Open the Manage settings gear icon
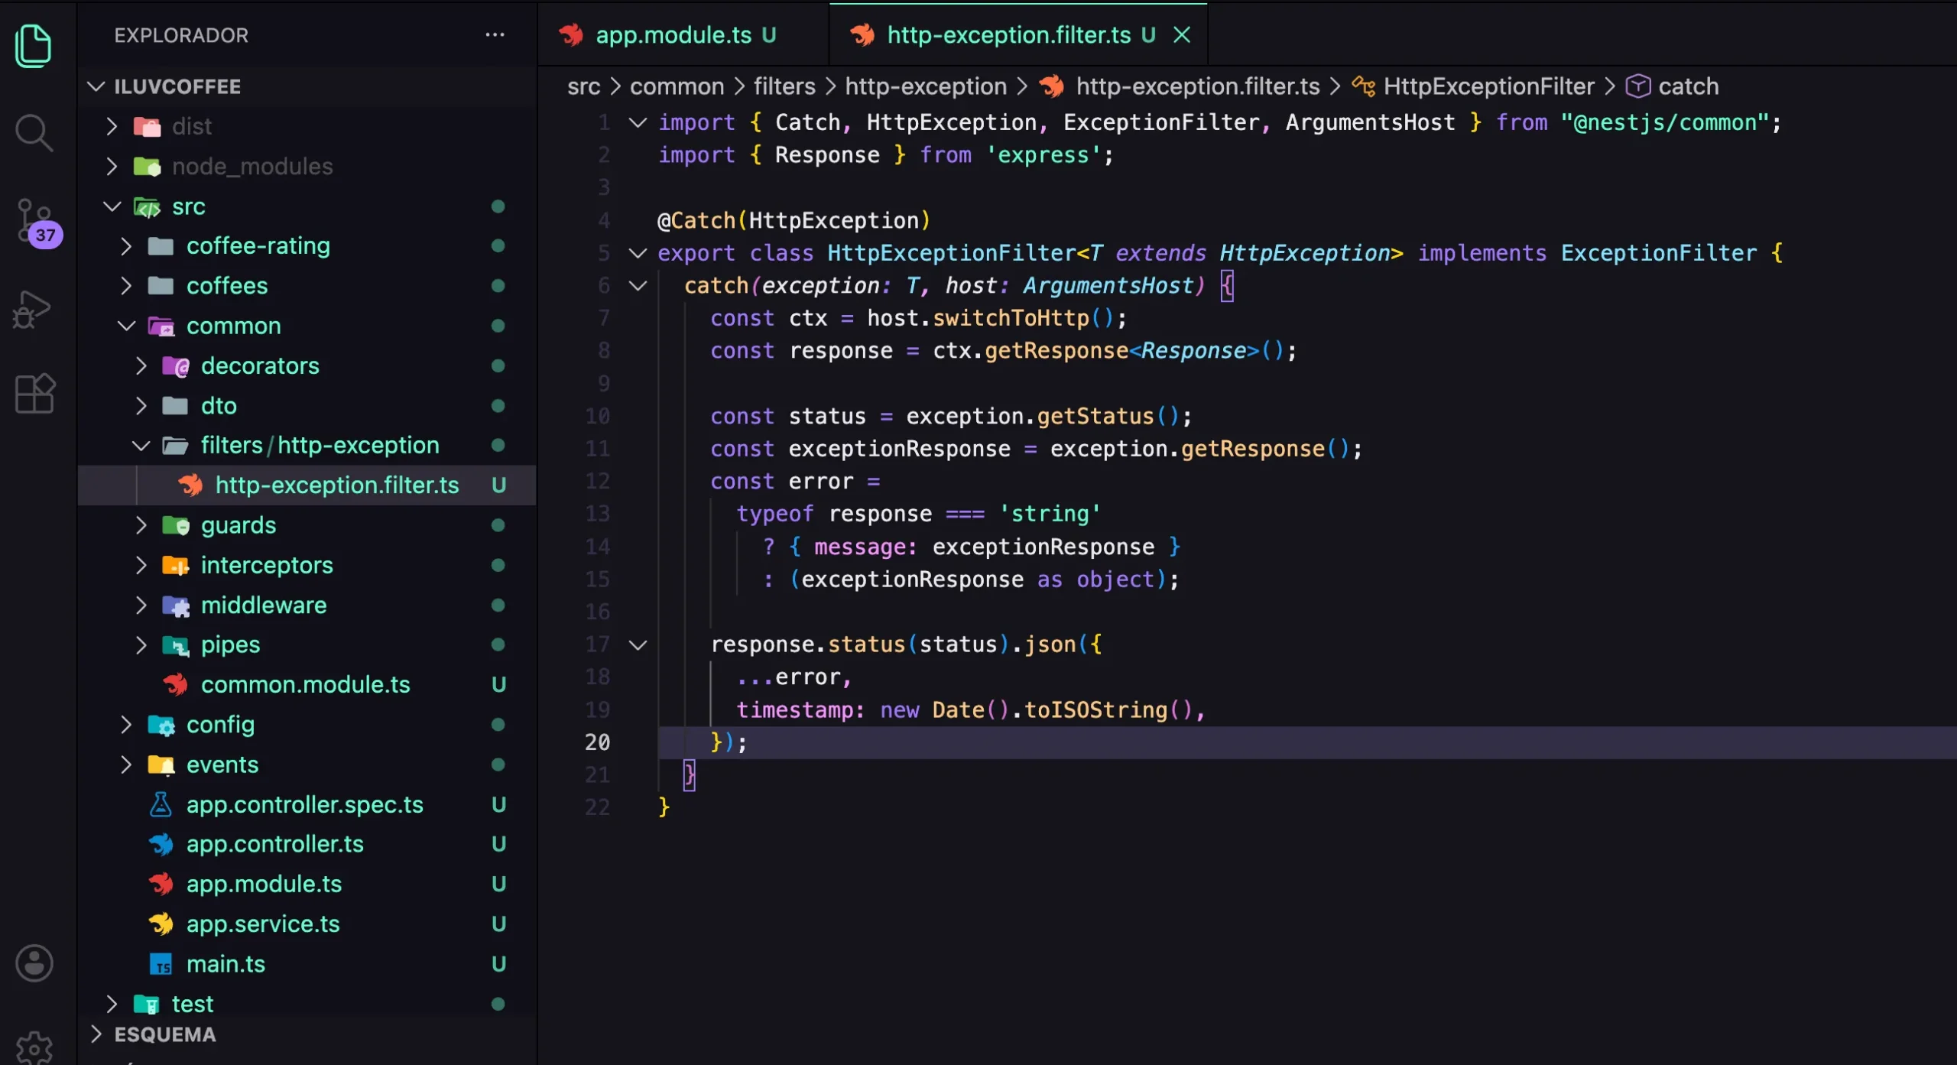This screenshot has height=1065, width=1957. pyautogui.click(x=34, y=1046)
